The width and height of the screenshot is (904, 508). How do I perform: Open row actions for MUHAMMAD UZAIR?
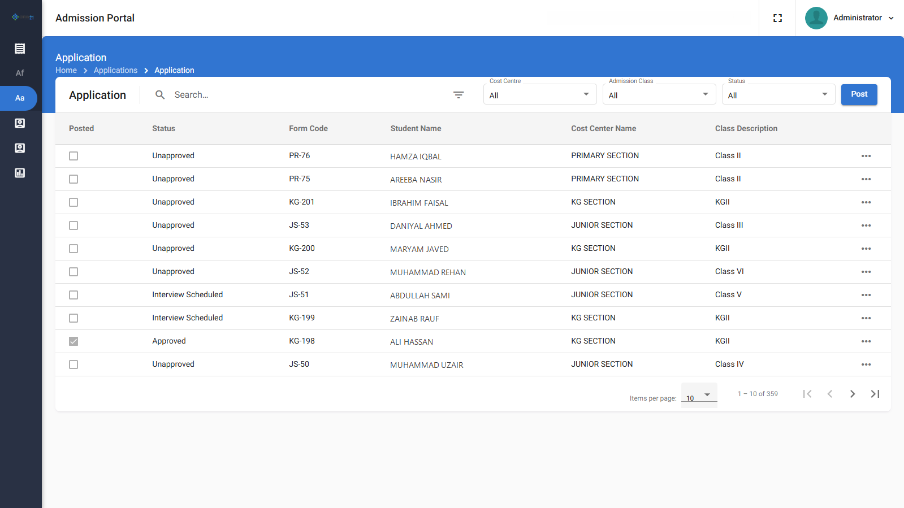tap(866, 364)
